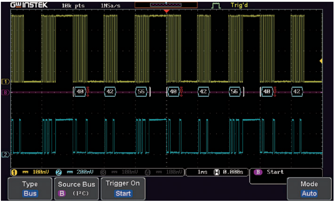
Task: Open the Type Bus menu button
Action: pyautogui.click(x=30, y=189)
